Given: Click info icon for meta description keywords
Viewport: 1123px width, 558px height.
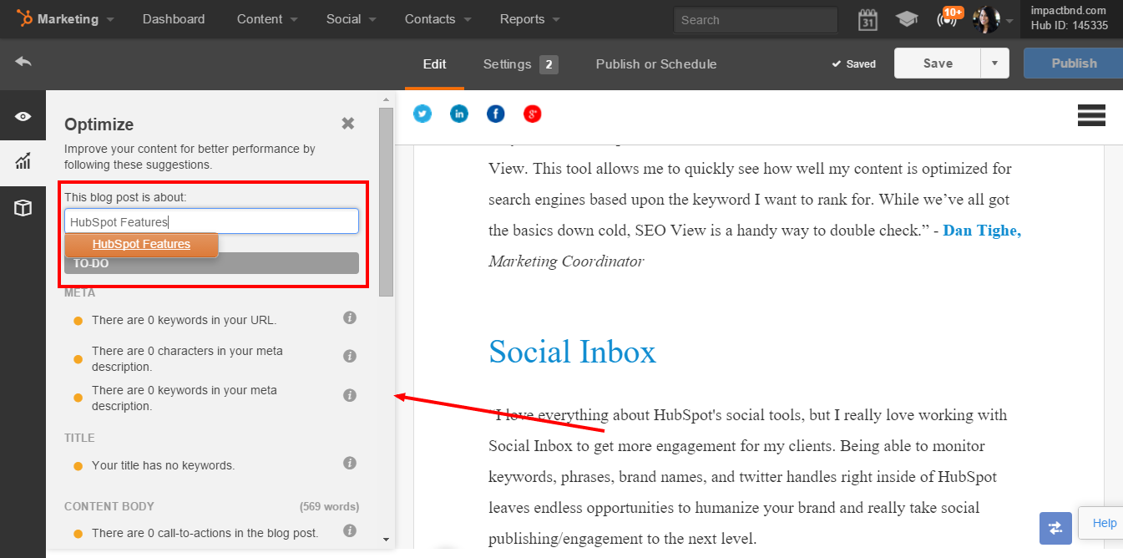Looking at the screenshot, I should coord(350,395).
